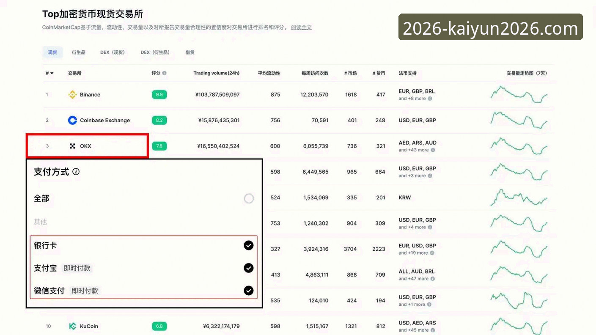Click info icon next to 'and +8 more'

click(430, 99)
